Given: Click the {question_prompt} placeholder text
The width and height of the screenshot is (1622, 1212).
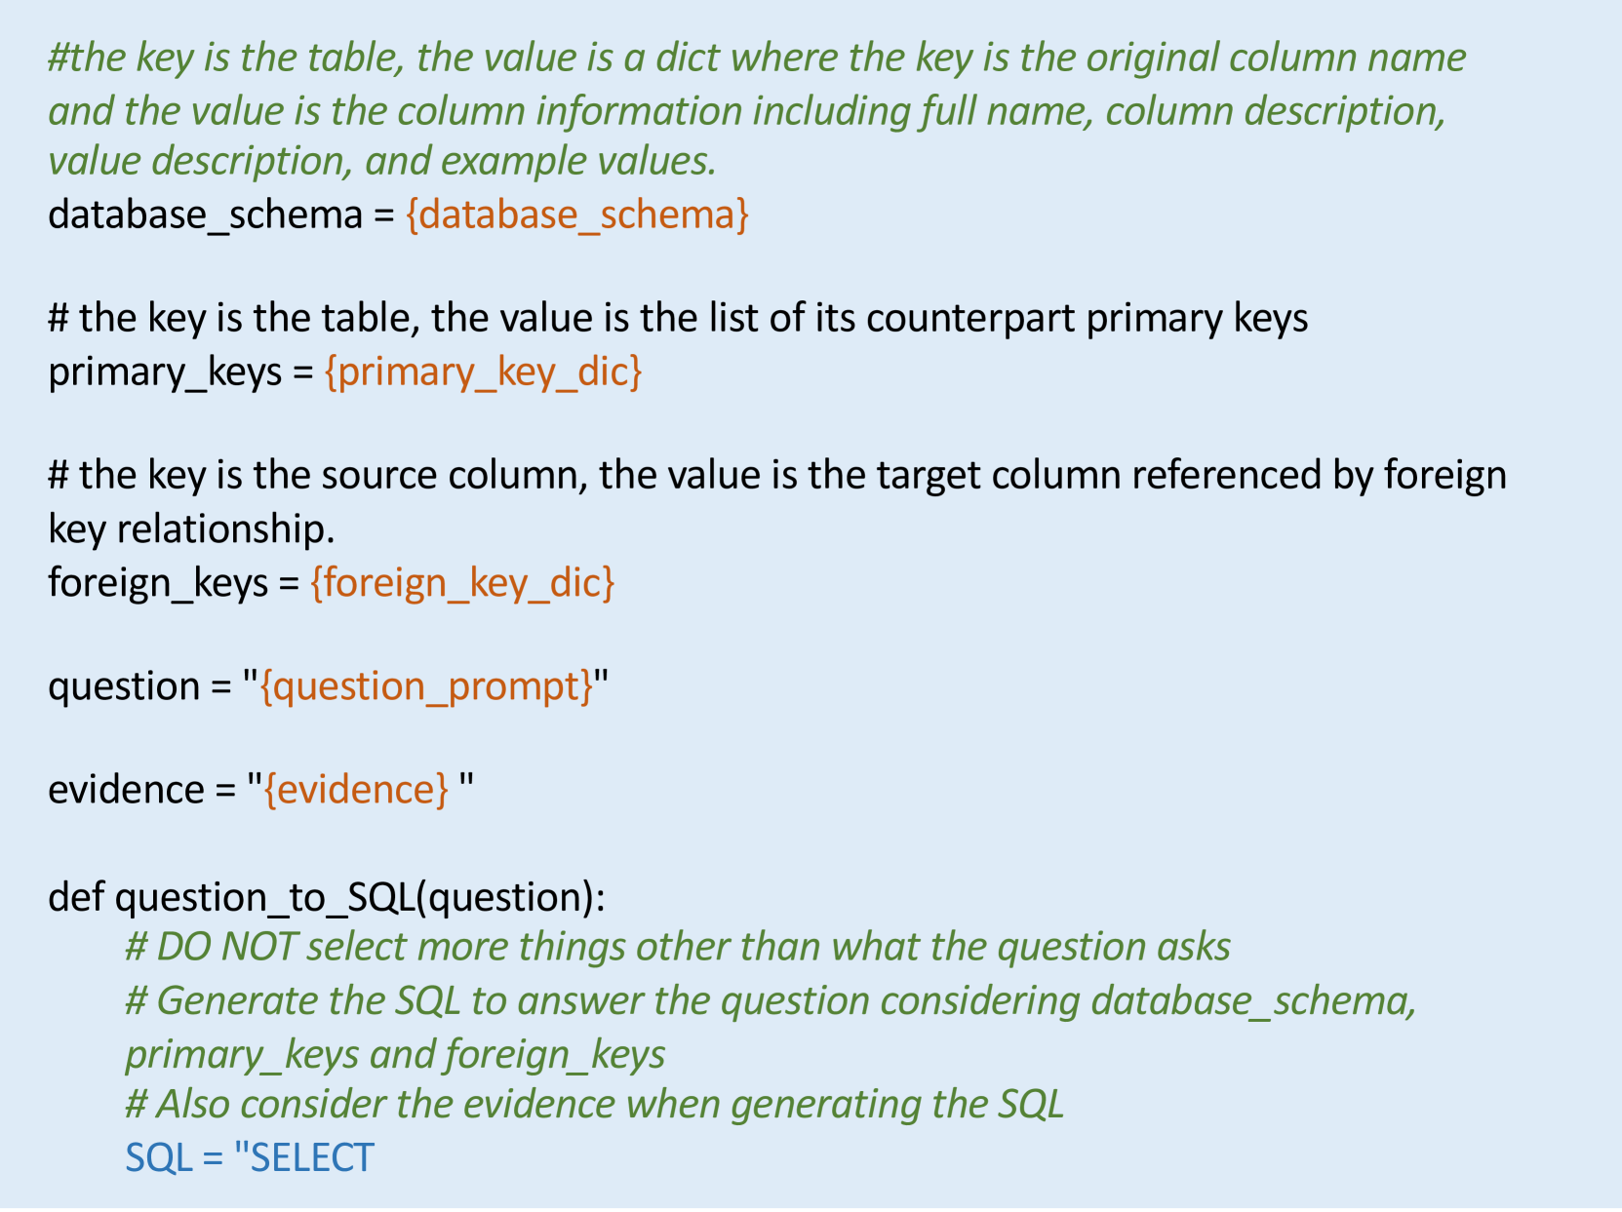Looking at the screenshot, I should (x=426, y=686).
